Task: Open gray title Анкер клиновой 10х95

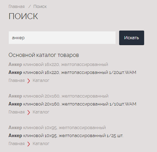Action: (57, 128)
